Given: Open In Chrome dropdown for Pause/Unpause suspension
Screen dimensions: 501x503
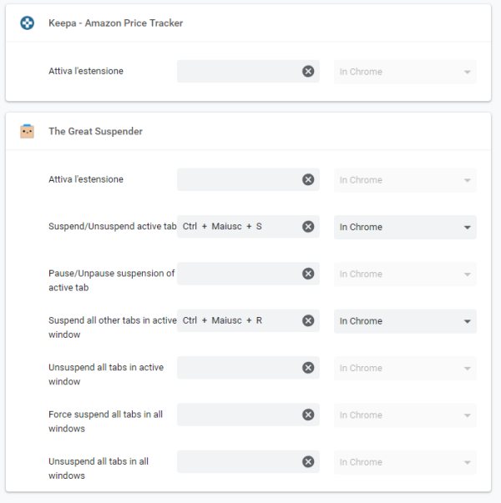Looking at the screenshot, I should coord(405,274).
